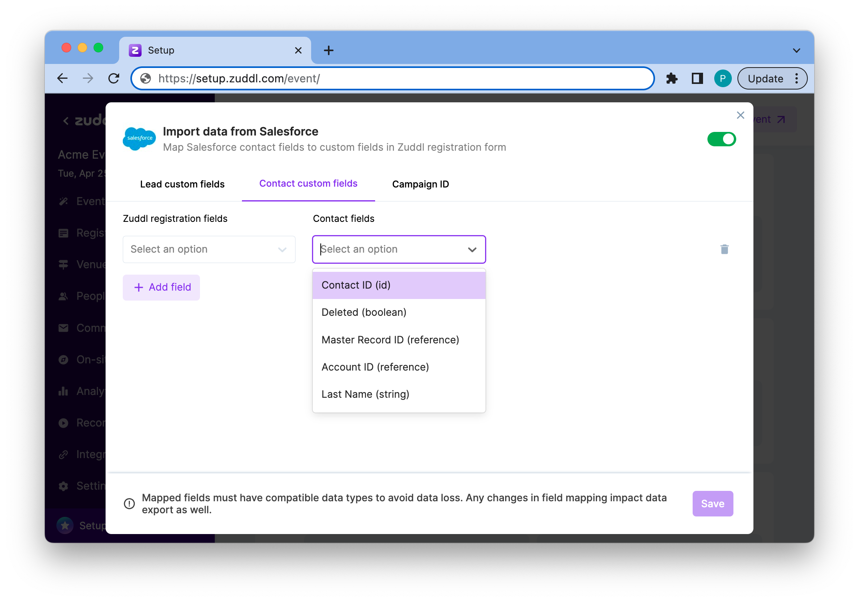Open the Campaign ID tab
The image size is (859, 602).
coord(420,184)
